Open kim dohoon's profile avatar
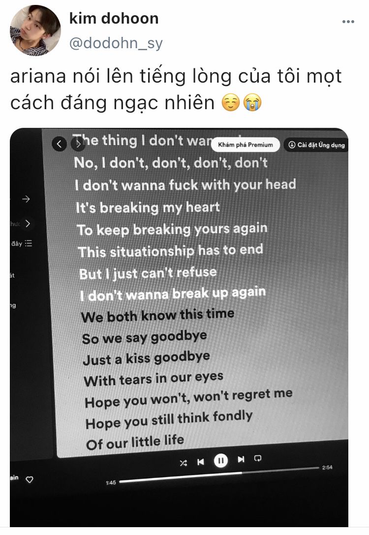369x535 pixels. coord(35,30)
